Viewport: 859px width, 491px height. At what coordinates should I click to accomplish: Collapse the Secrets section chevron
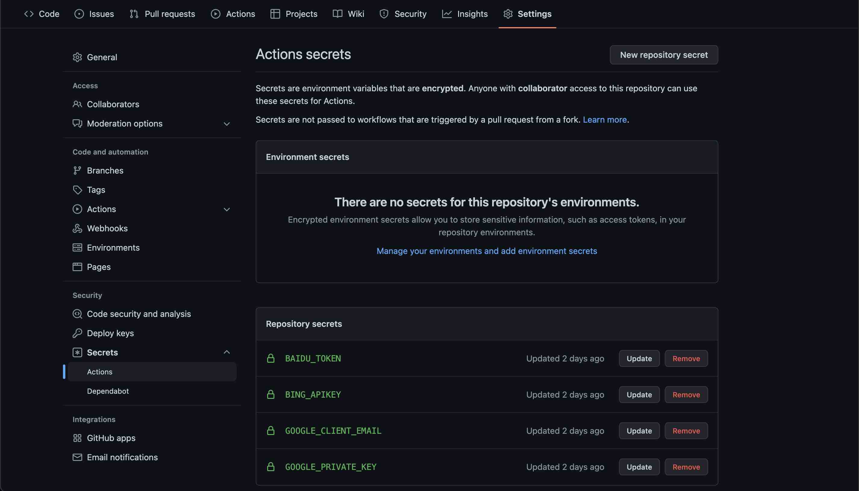[226, 352]
